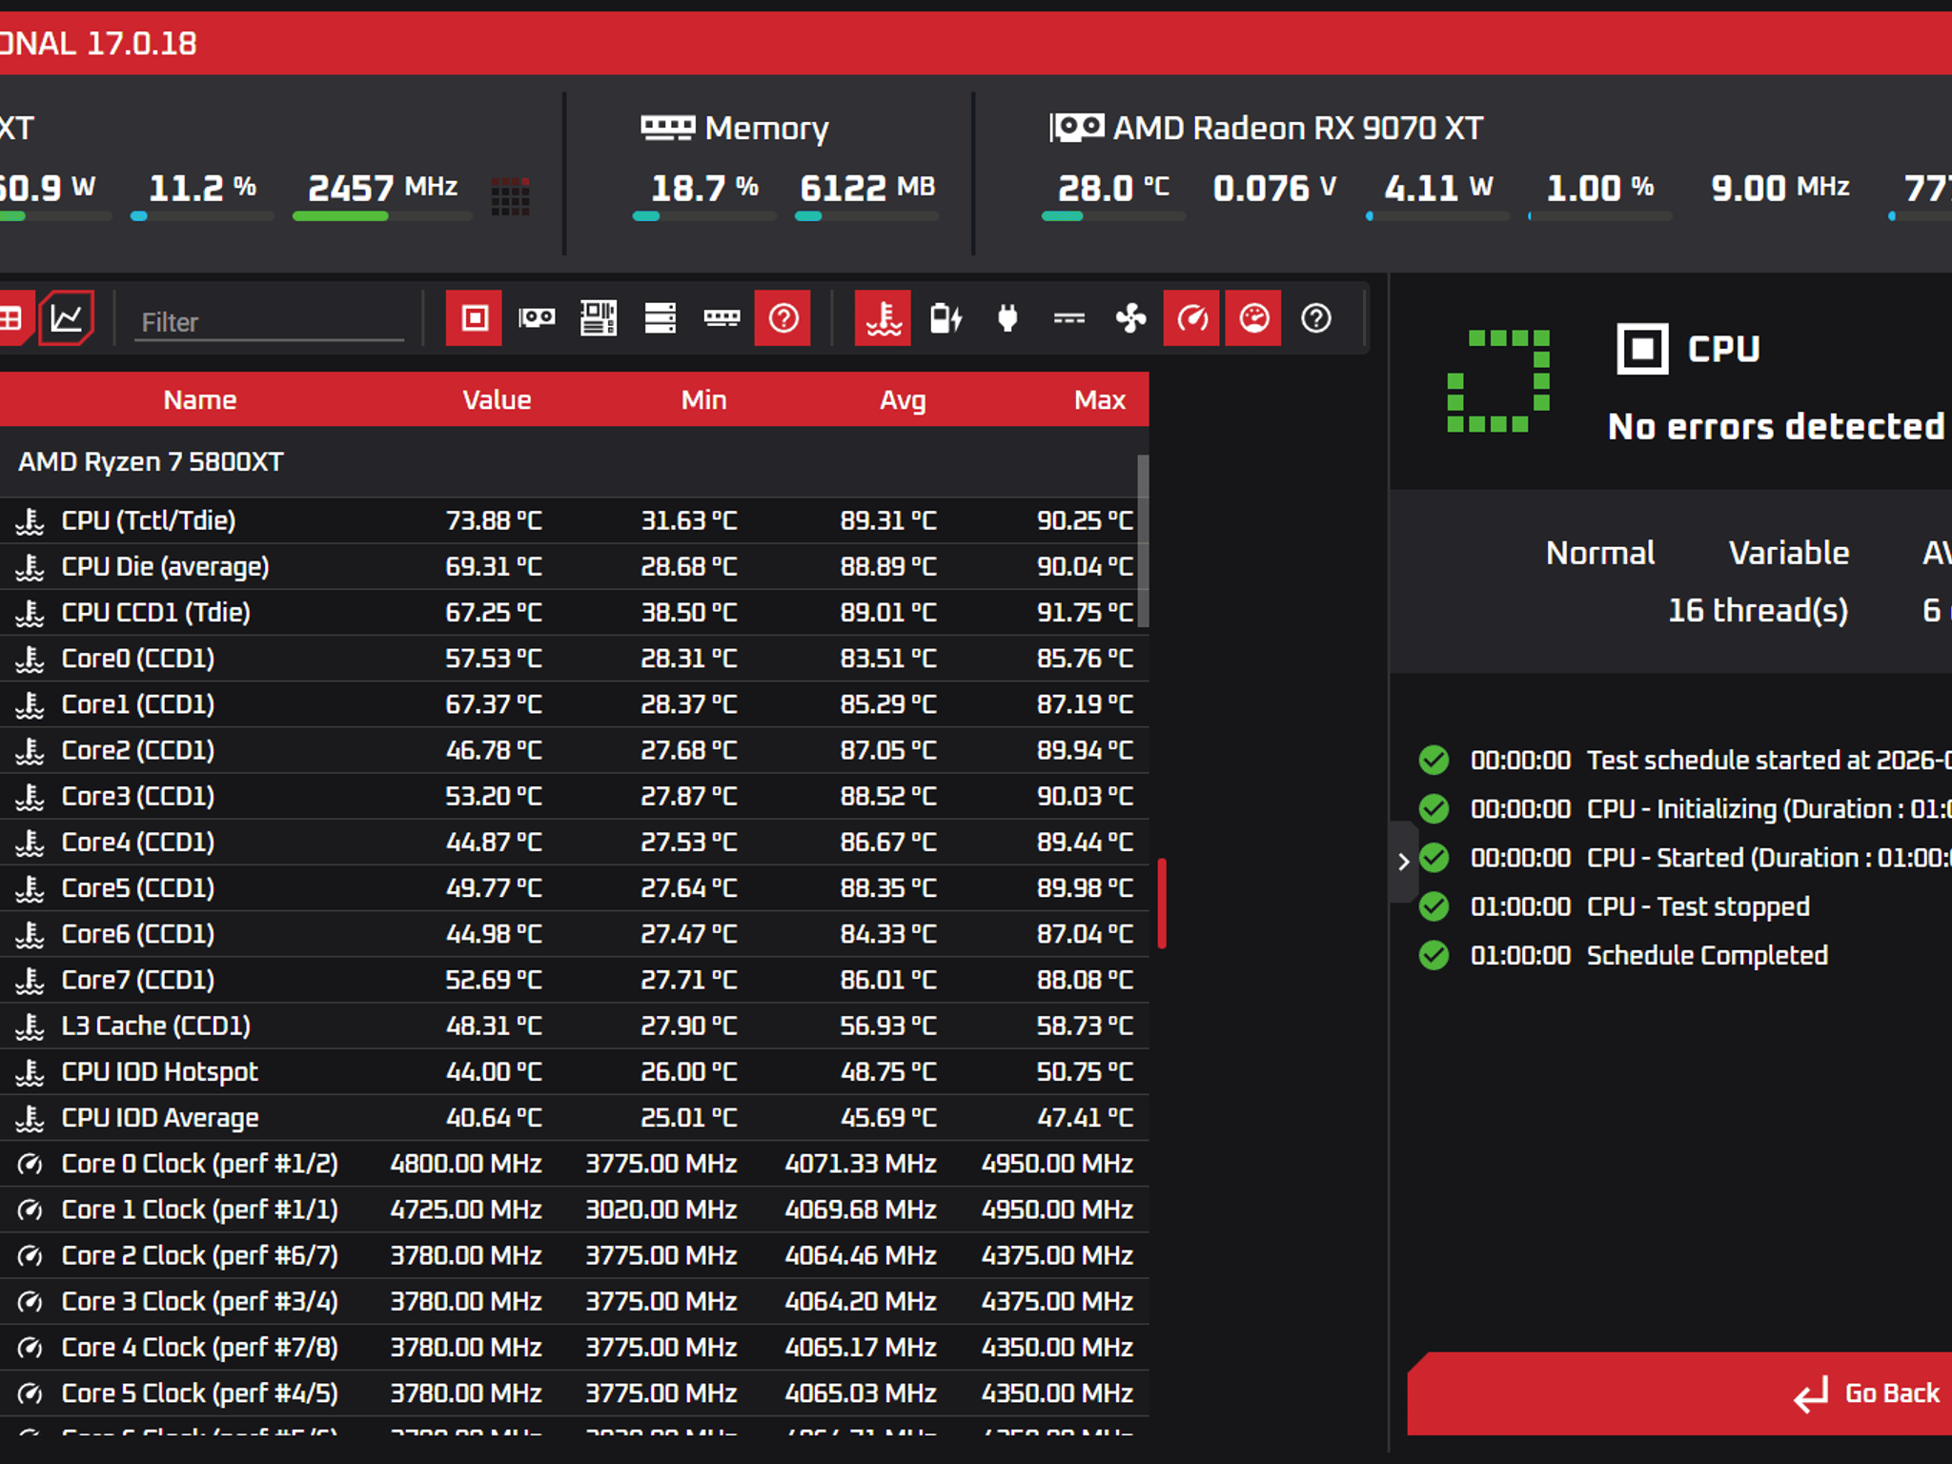Viewport: 1952px width, 1464px height.
Task: Click gauge icon beside Core 1 Clock
Action: pos(30,1210)
